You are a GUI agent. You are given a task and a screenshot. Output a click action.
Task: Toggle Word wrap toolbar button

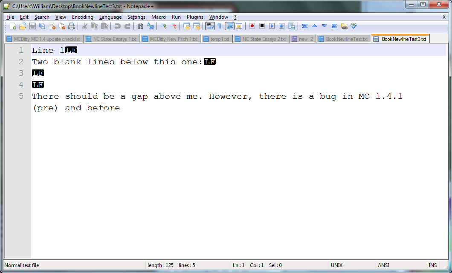coord(210,26)
